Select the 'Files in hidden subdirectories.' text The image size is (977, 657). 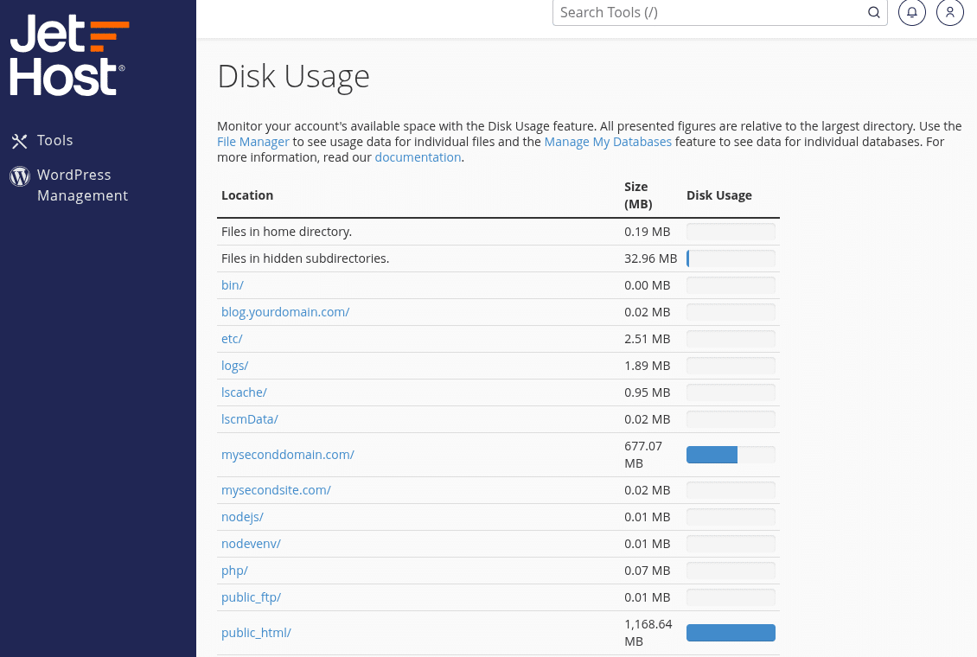point(305,258)
